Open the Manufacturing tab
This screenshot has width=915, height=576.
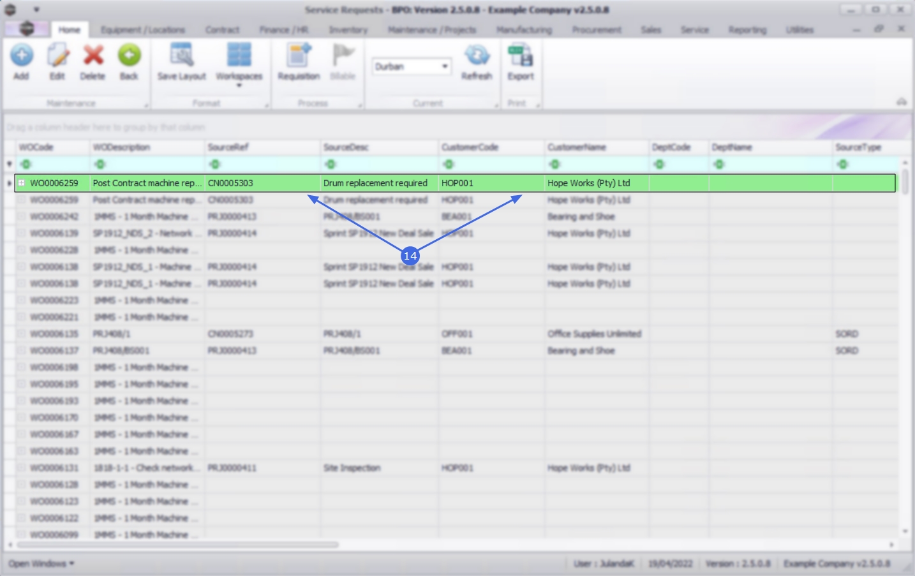[x=524, y=30]
